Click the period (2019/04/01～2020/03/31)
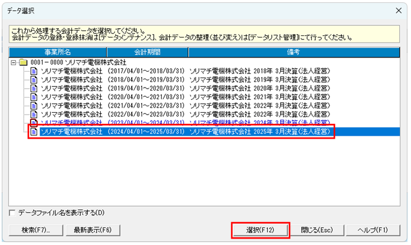The height and width of the screenshot is (245, 411). pyautogui.click(x=146, y=88)
